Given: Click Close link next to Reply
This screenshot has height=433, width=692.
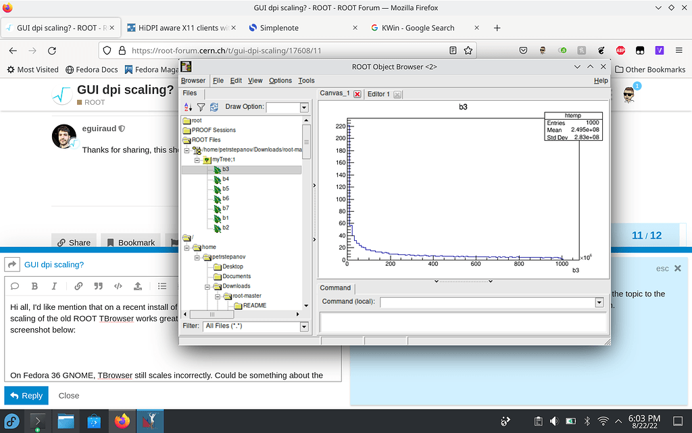Looking at the screenshot, I should click(69, 395).
